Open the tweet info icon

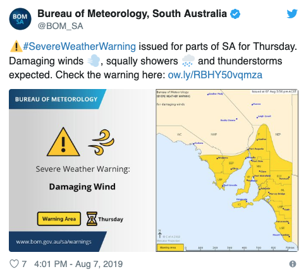tap(293, 264)
